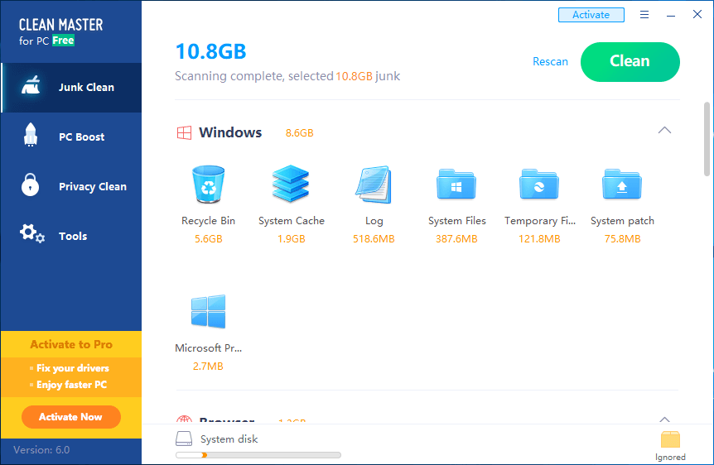The image size is (714, 465).
Task: Switch to the Junk Clean tab
Action: coord(71,88)
